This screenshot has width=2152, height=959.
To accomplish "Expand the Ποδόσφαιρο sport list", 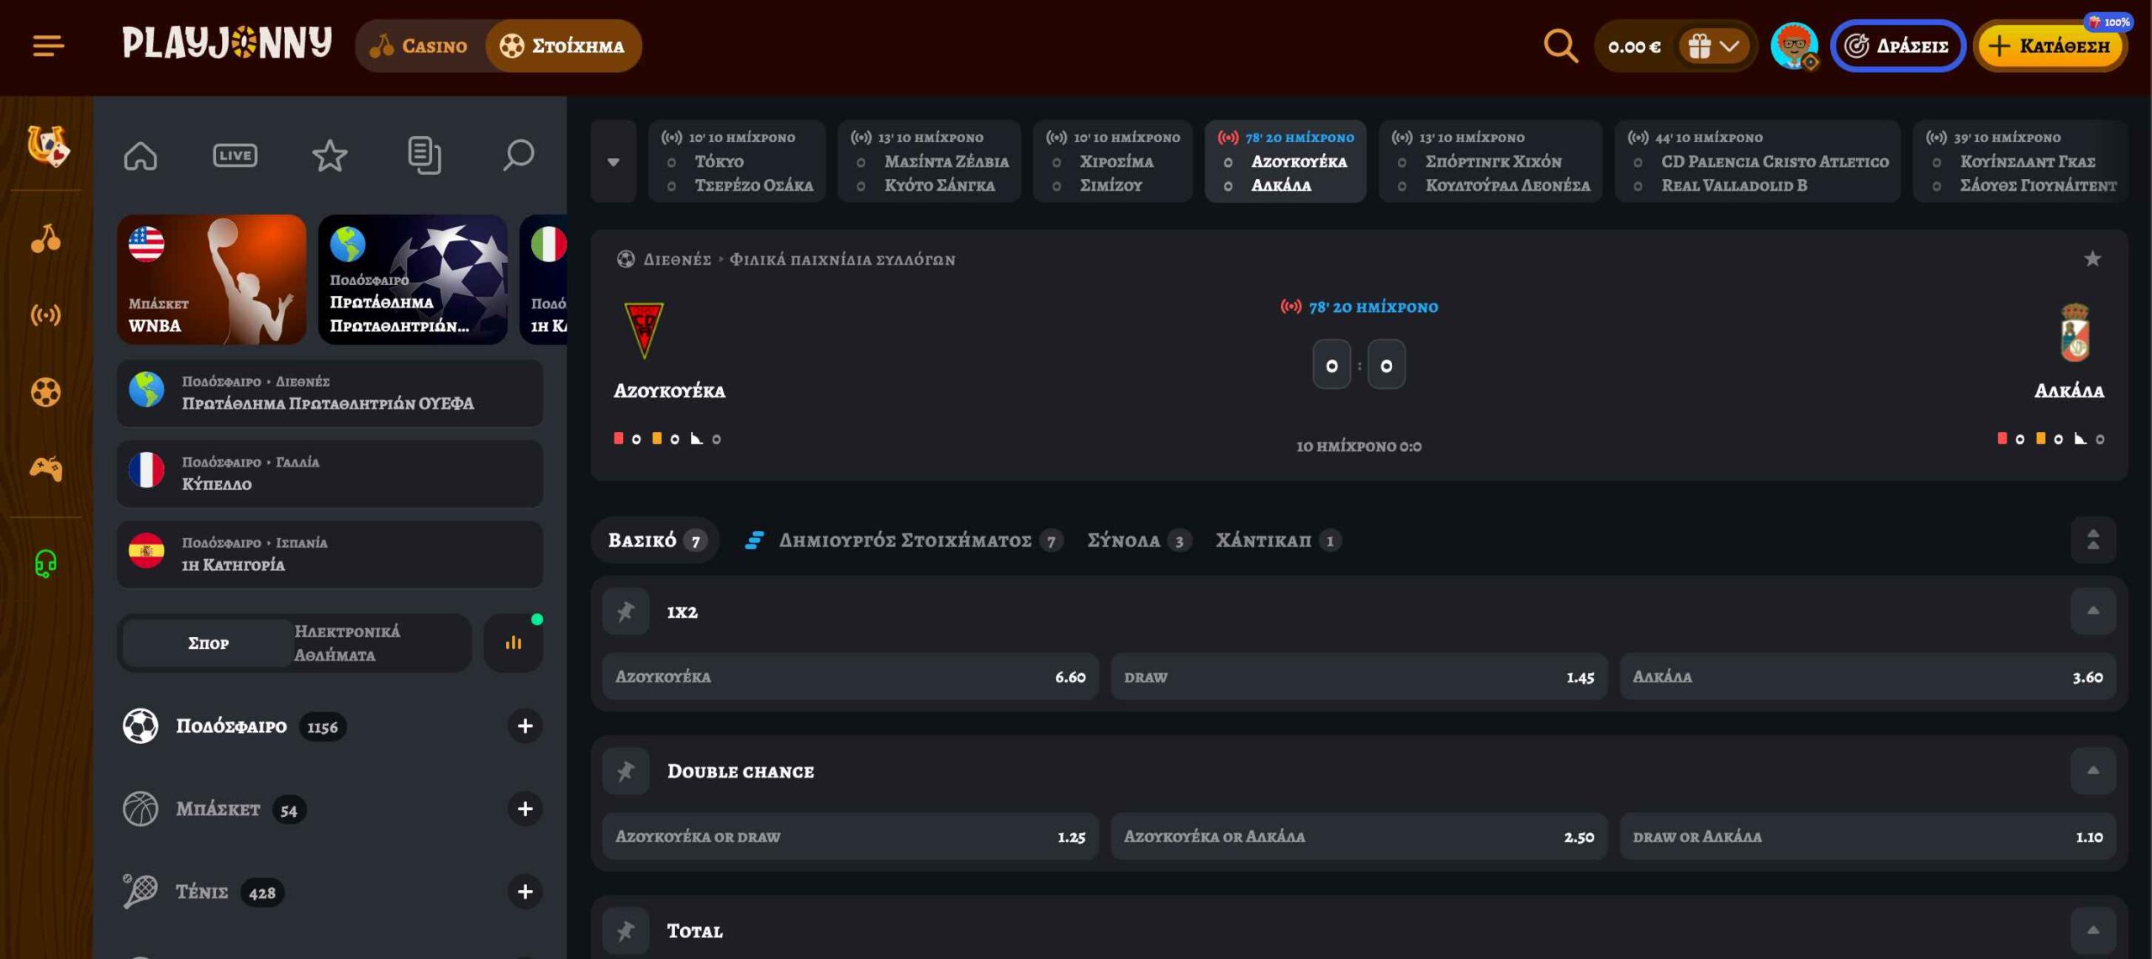I will pos(525,725).
